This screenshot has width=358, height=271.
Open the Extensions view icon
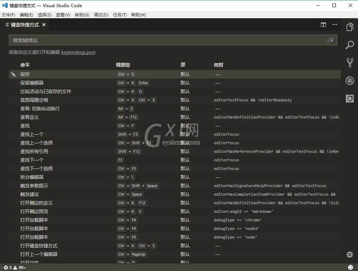[x=349, y=98]
